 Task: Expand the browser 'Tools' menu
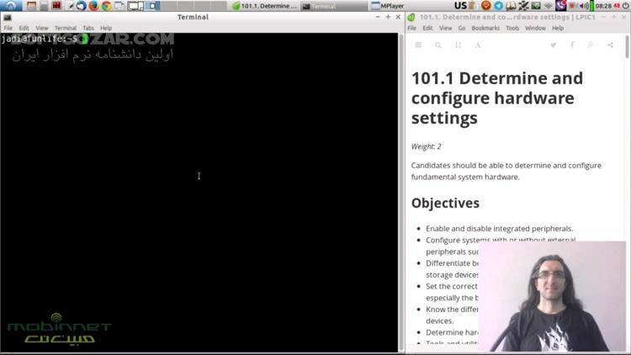512,28
